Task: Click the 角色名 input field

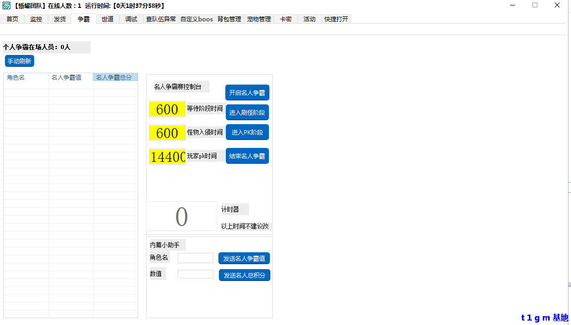Action: [x=195, y=258]
